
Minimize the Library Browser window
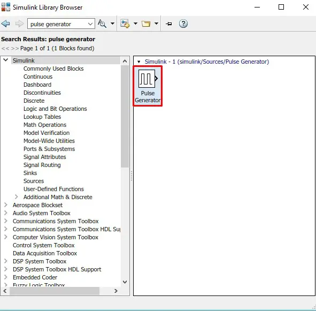pyautogui.click(x=257, y=7)
